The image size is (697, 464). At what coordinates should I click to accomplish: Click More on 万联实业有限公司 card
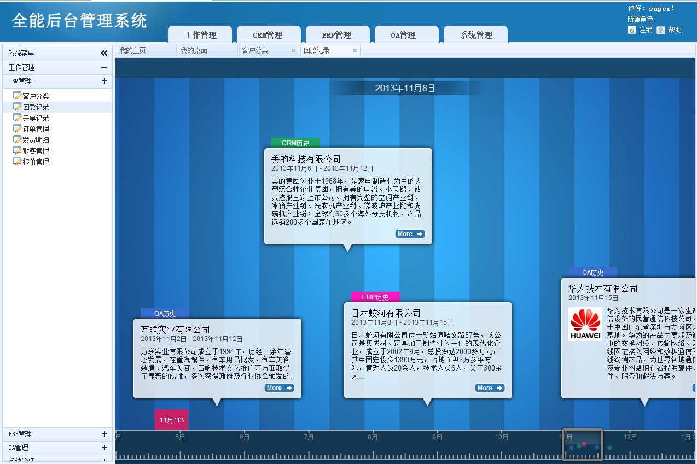click(x=279, y=388)
